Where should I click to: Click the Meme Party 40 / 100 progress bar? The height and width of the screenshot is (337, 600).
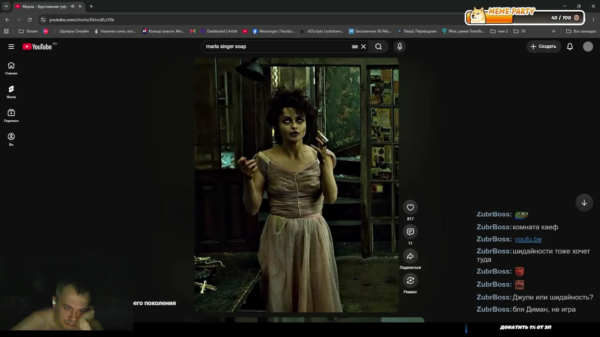point(525,17)
